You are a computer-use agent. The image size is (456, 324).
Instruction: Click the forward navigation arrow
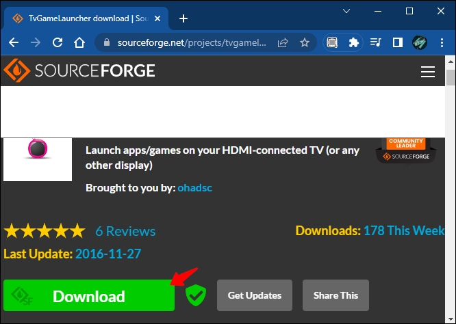coord(36,42)
